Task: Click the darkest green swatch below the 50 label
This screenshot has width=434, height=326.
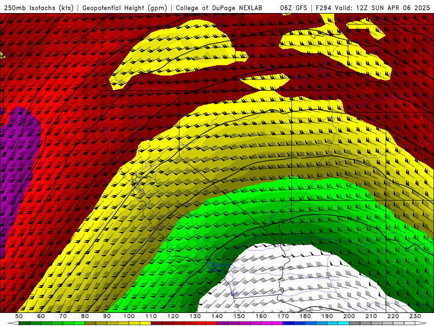Action: (24, 323)
